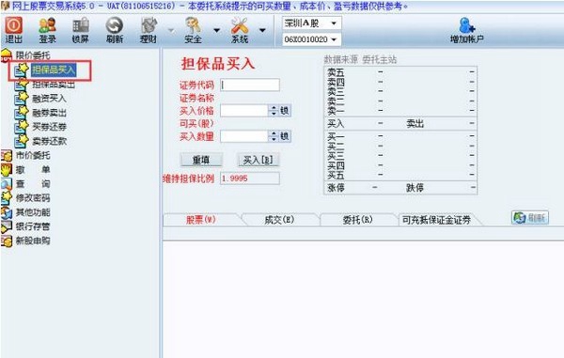Toggle the 锁 lock next to 买入价格
The height and width of the screenshot is (358, 564).
285,110
